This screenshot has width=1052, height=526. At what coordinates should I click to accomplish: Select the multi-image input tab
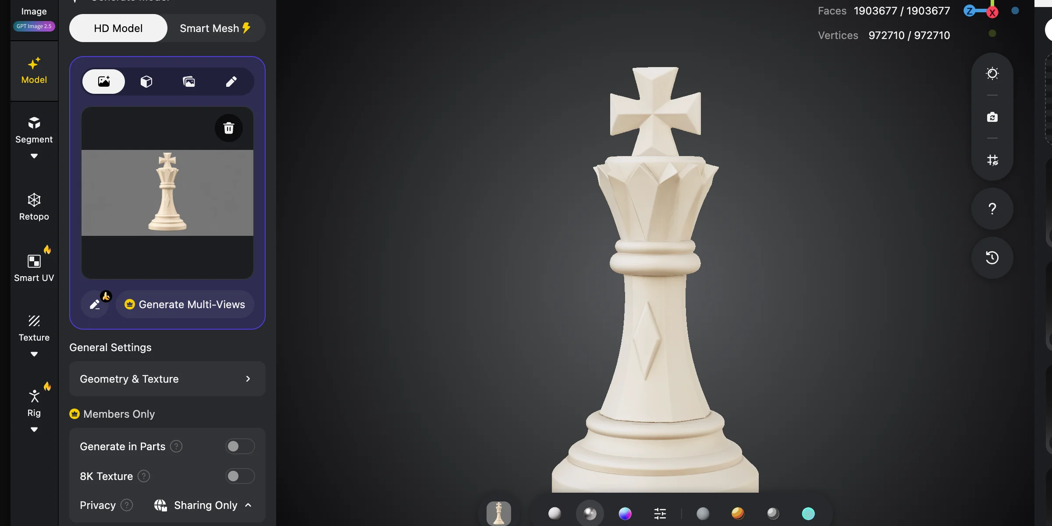tap(189, 82)
